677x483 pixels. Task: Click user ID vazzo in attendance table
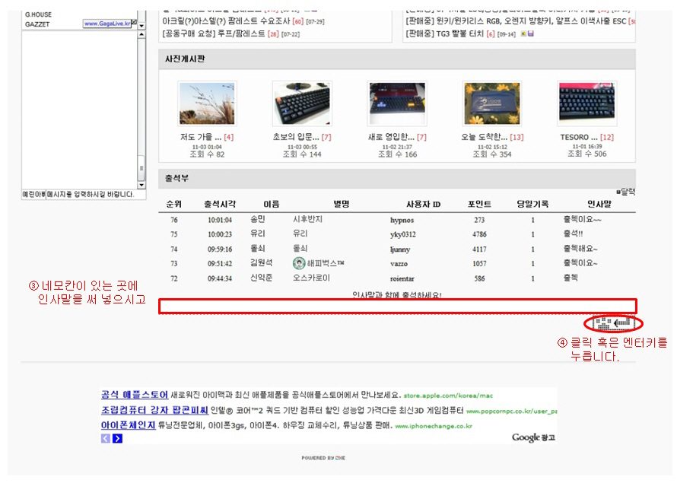(399, 263)
